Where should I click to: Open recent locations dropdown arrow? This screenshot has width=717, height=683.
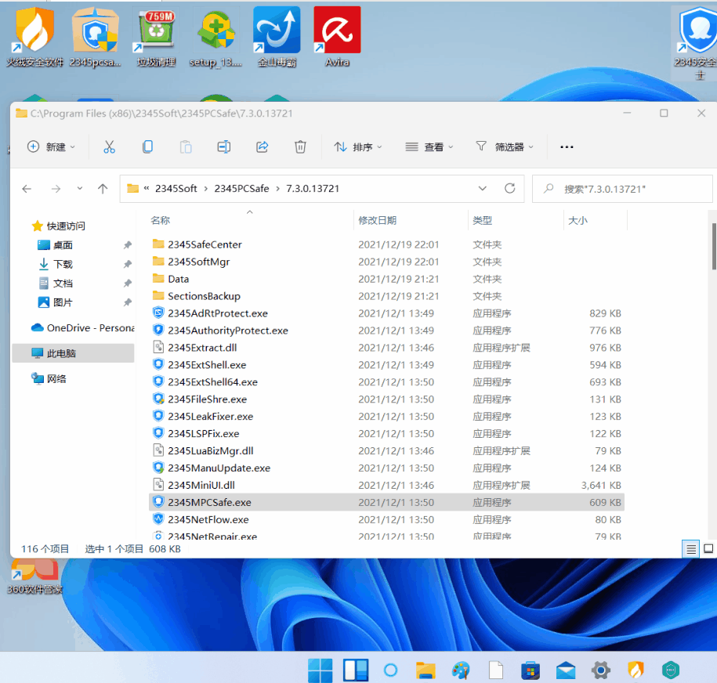click(x=80, y=188)
